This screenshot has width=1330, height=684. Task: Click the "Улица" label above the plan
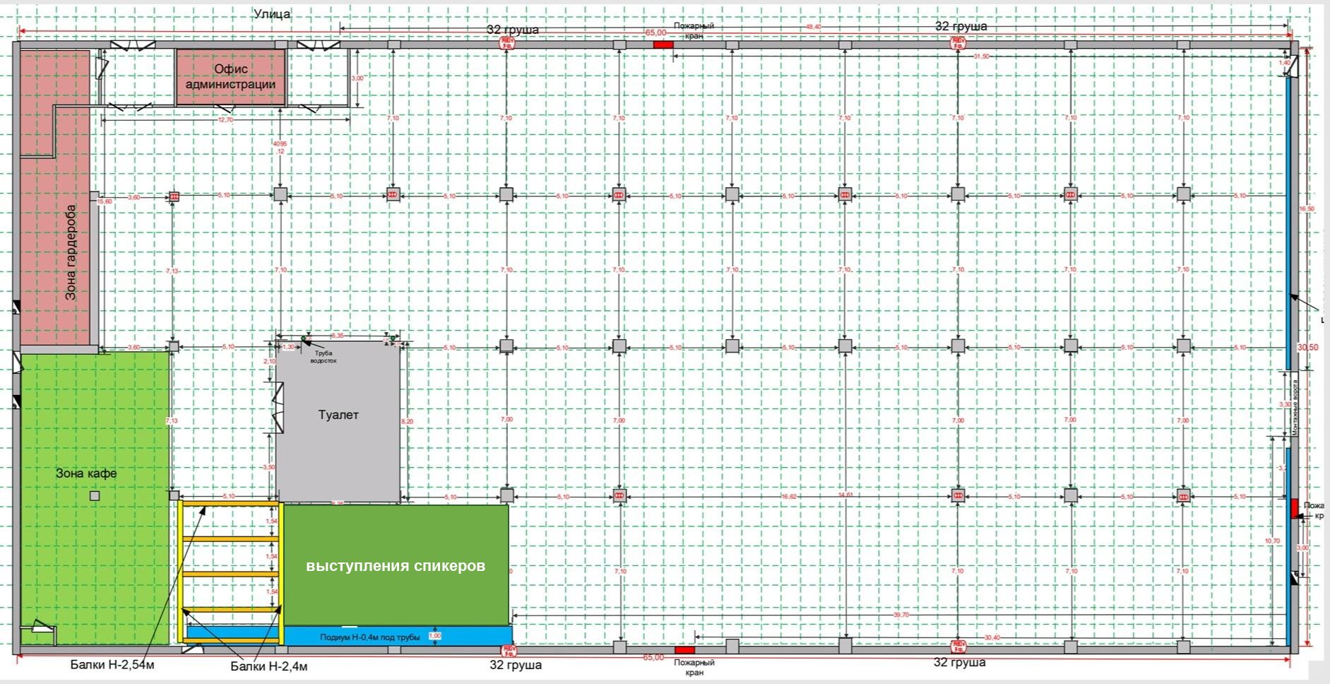pyautogui.click(x=272, y=14)
